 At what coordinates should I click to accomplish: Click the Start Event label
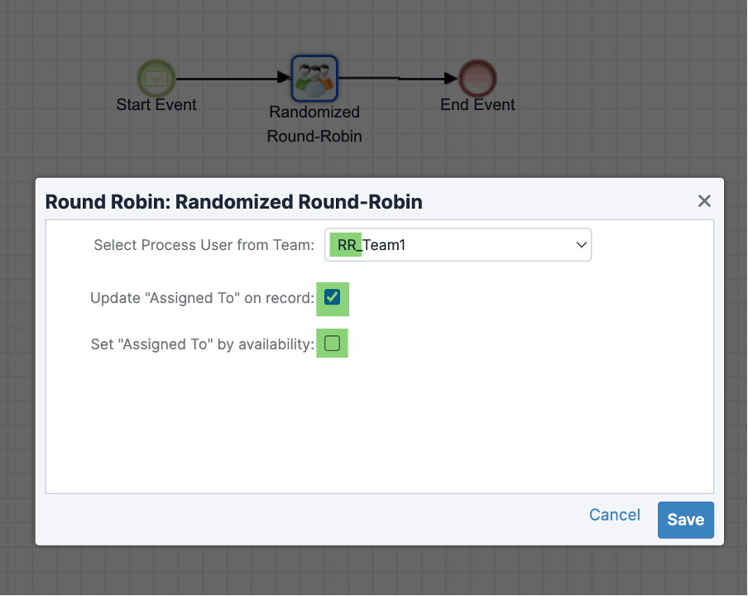pos(156,104)
